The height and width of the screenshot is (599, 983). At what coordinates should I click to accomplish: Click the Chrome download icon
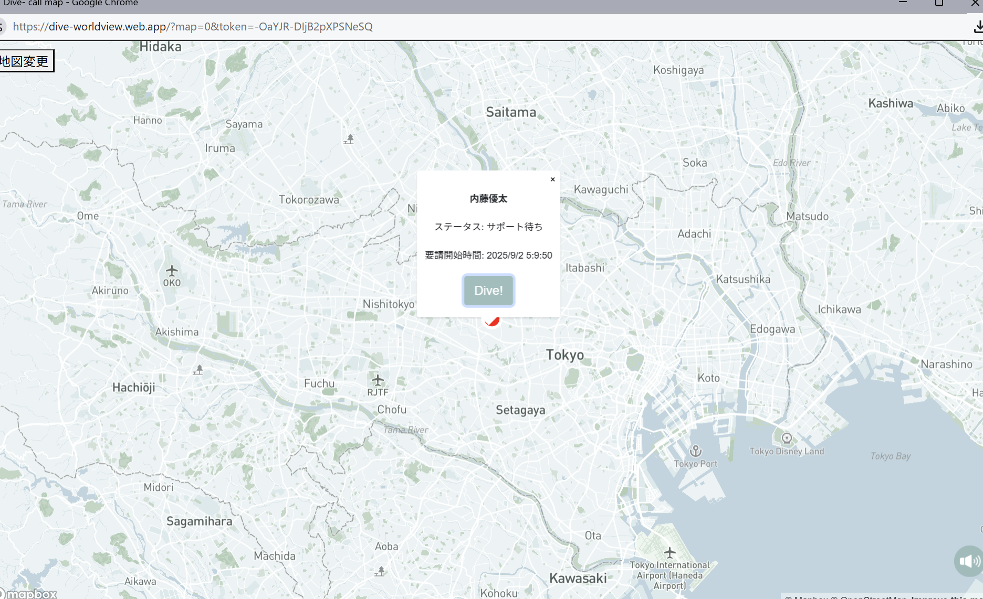click(978, 27)
